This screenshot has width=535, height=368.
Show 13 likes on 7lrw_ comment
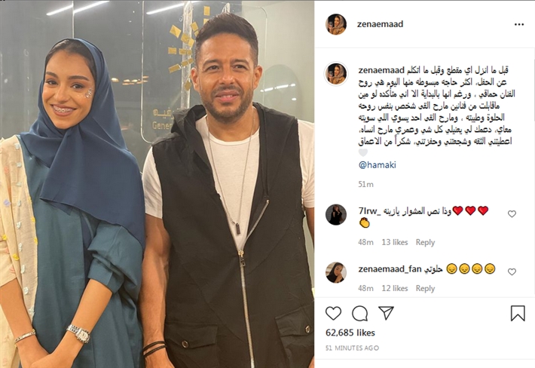click(x=395, y=242)
